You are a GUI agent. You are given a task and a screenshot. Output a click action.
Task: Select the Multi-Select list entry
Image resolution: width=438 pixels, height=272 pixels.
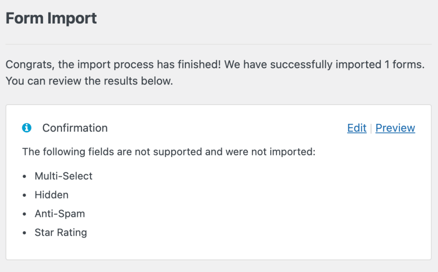(63, 176)
